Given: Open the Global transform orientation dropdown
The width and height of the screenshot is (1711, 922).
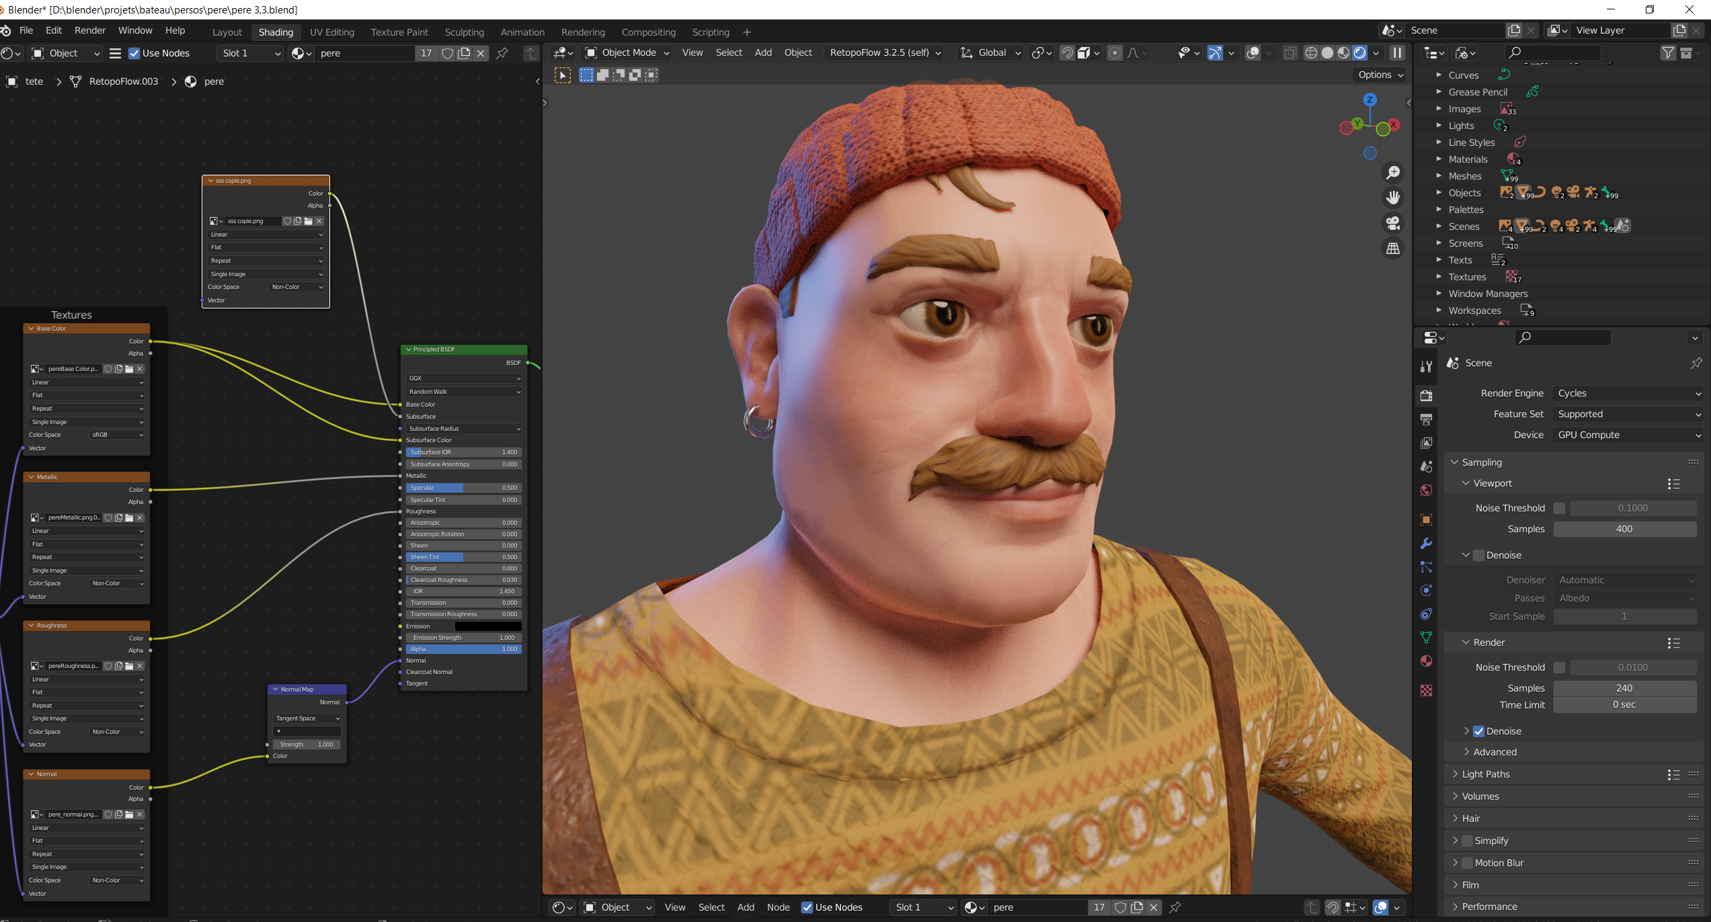Looking at the screenshot, I should tap(990, 52).
